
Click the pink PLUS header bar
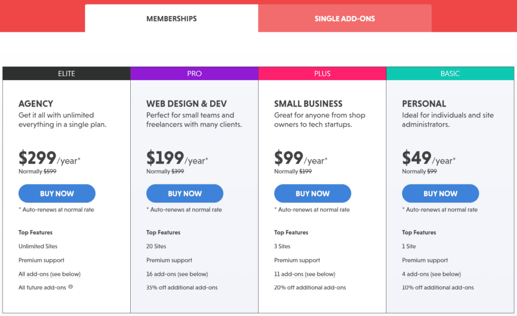coord(322,73)
